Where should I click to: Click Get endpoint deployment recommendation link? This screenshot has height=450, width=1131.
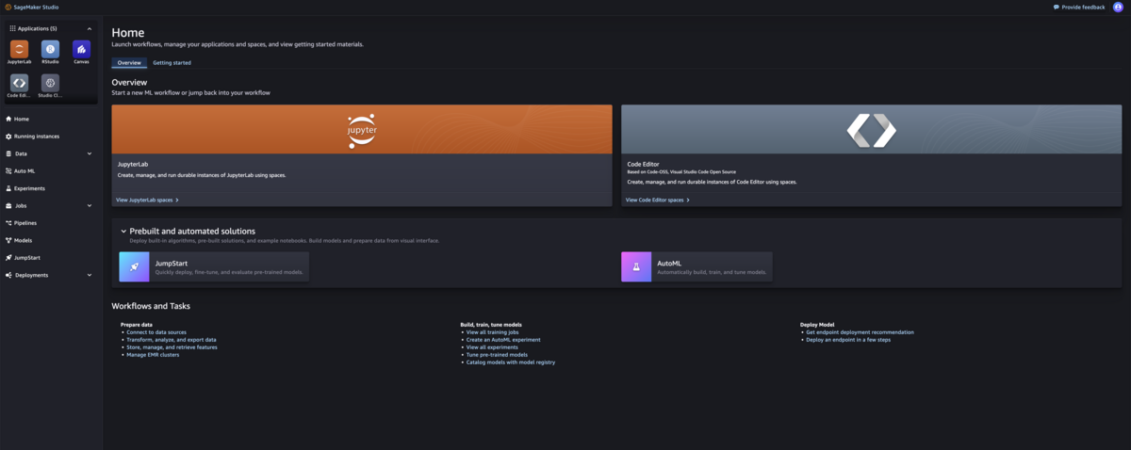[x=860, y=332]
